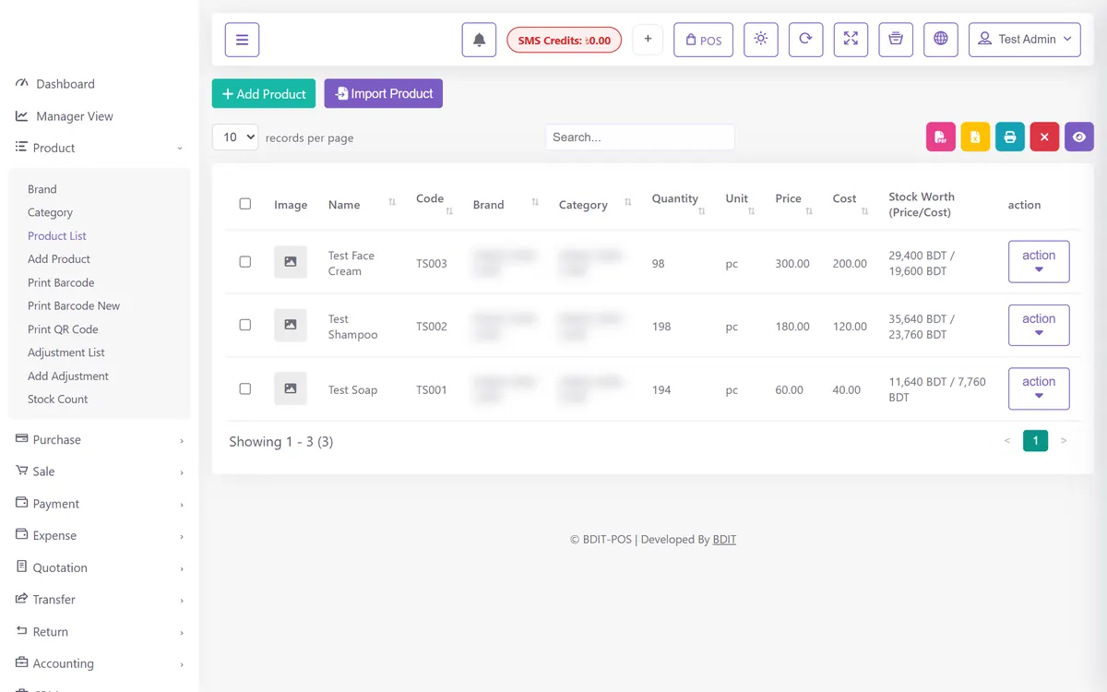Expand the Transfer sidebar menu
Viewport: 1107px width, 692px height.
pos(99,600)
